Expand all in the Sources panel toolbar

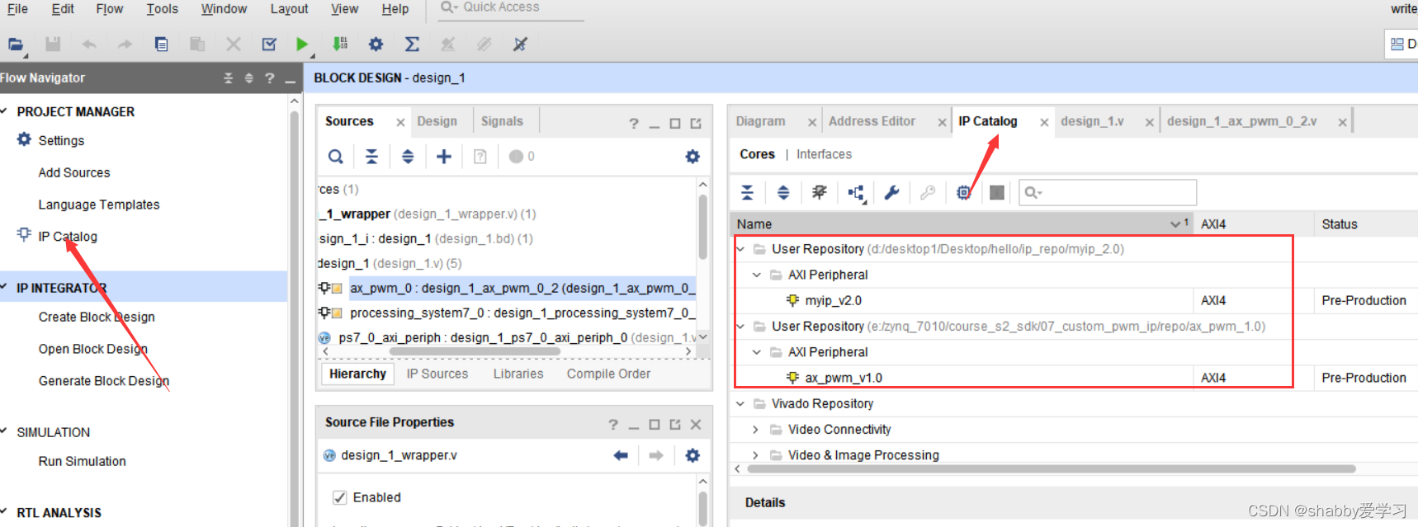408,157
